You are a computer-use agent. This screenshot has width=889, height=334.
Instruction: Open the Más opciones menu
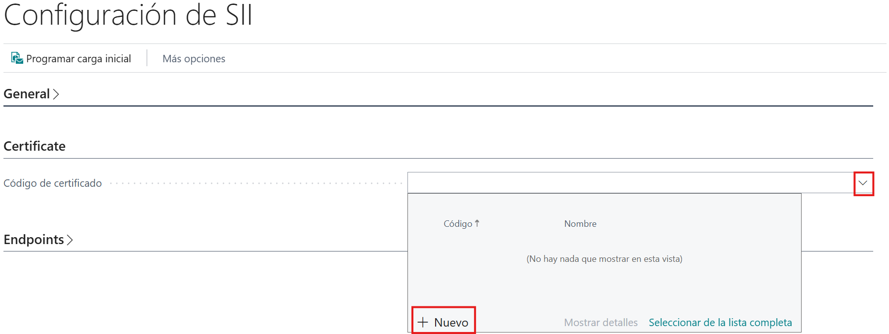[x=194, y=59]
